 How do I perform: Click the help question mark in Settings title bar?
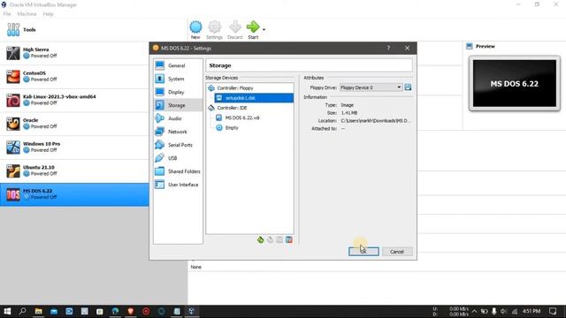pos(388,48)
